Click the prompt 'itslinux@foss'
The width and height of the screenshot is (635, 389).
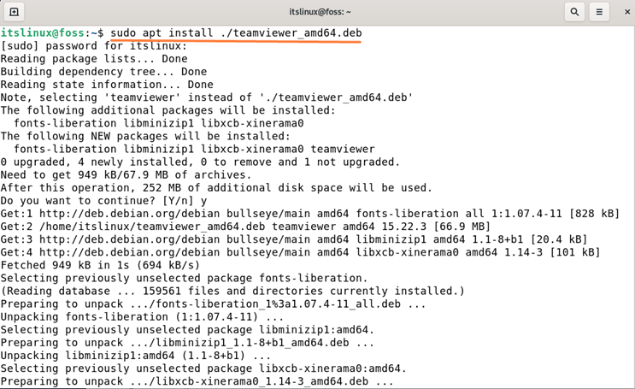[43, 32]
